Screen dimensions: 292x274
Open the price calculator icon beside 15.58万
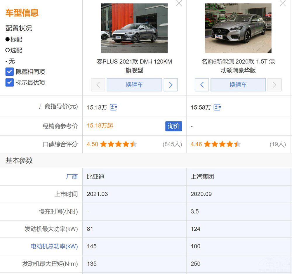tap(217, 107)
